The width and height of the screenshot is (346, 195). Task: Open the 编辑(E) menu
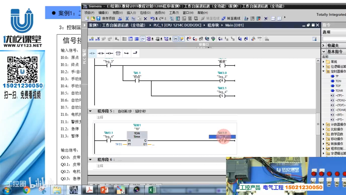coord(103,13)
